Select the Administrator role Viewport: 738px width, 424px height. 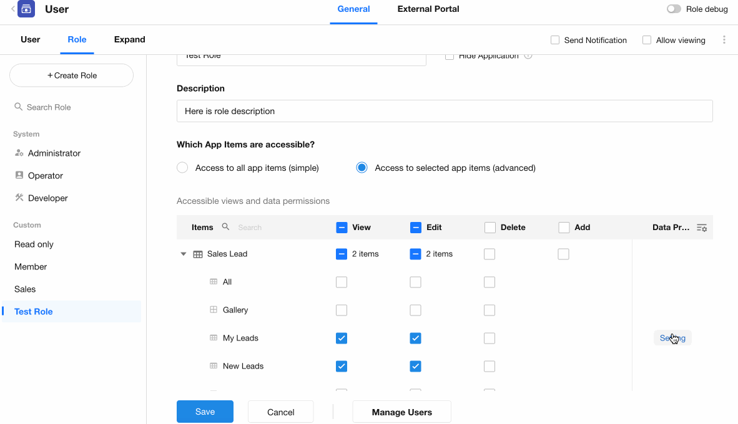click(x=54, y=153)
